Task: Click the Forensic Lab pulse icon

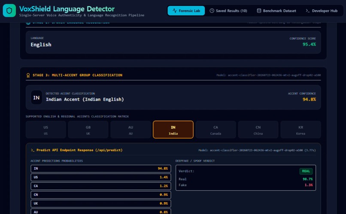Action: coord(175,11)
